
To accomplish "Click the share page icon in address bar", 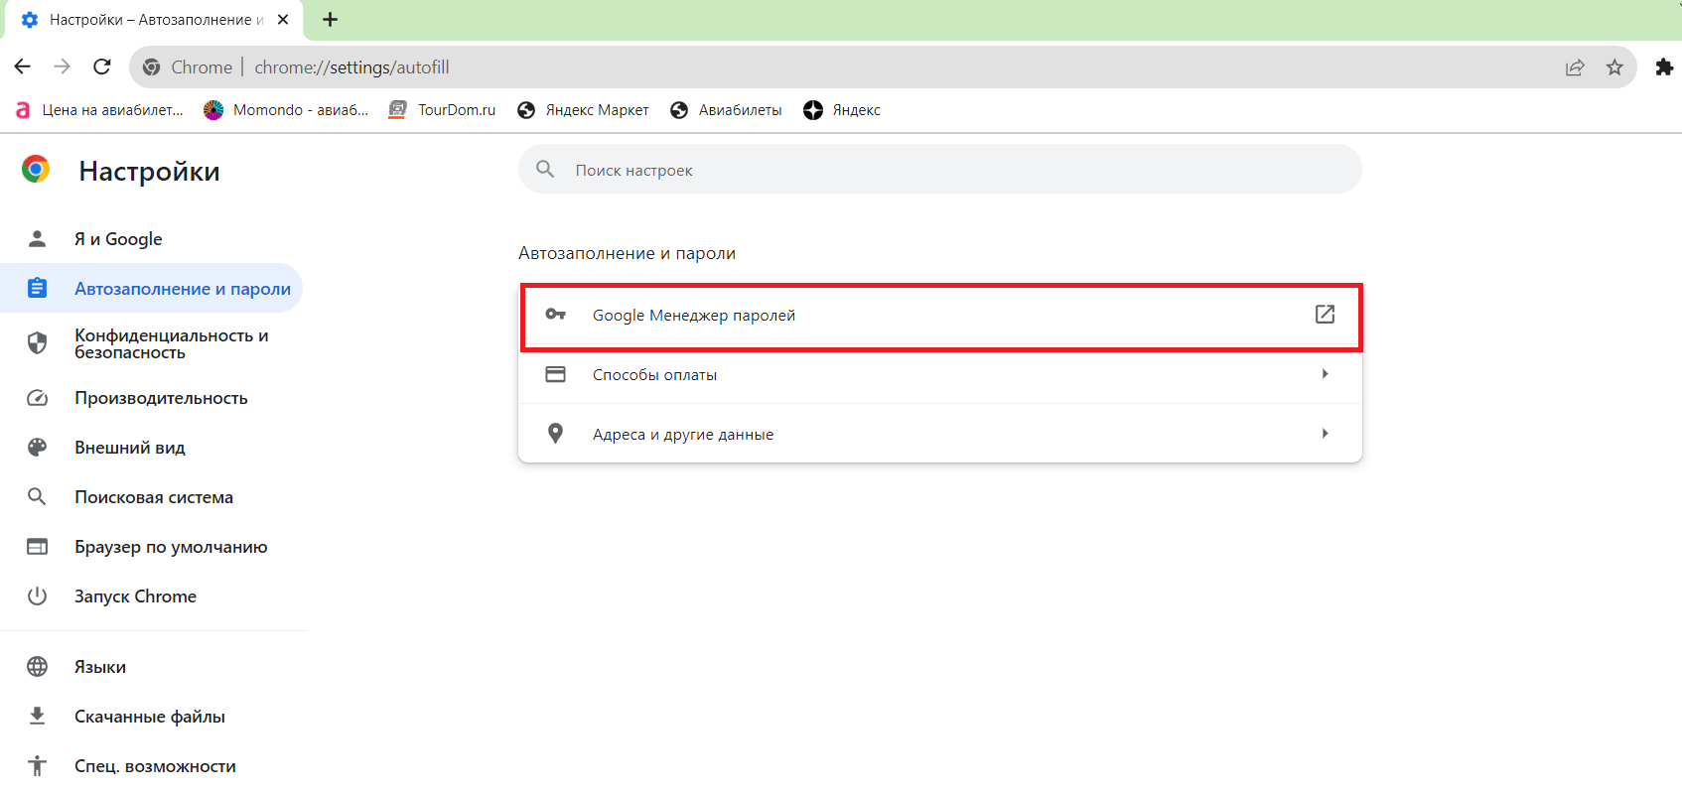I will point(1575,67).
